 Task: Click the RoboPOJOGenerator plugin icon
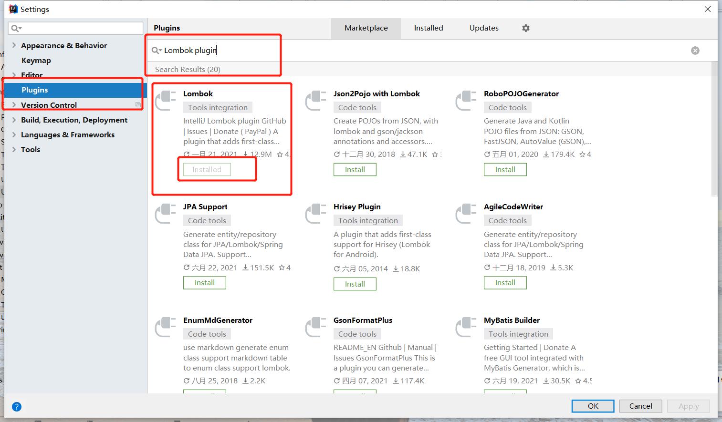click(466, 101)
